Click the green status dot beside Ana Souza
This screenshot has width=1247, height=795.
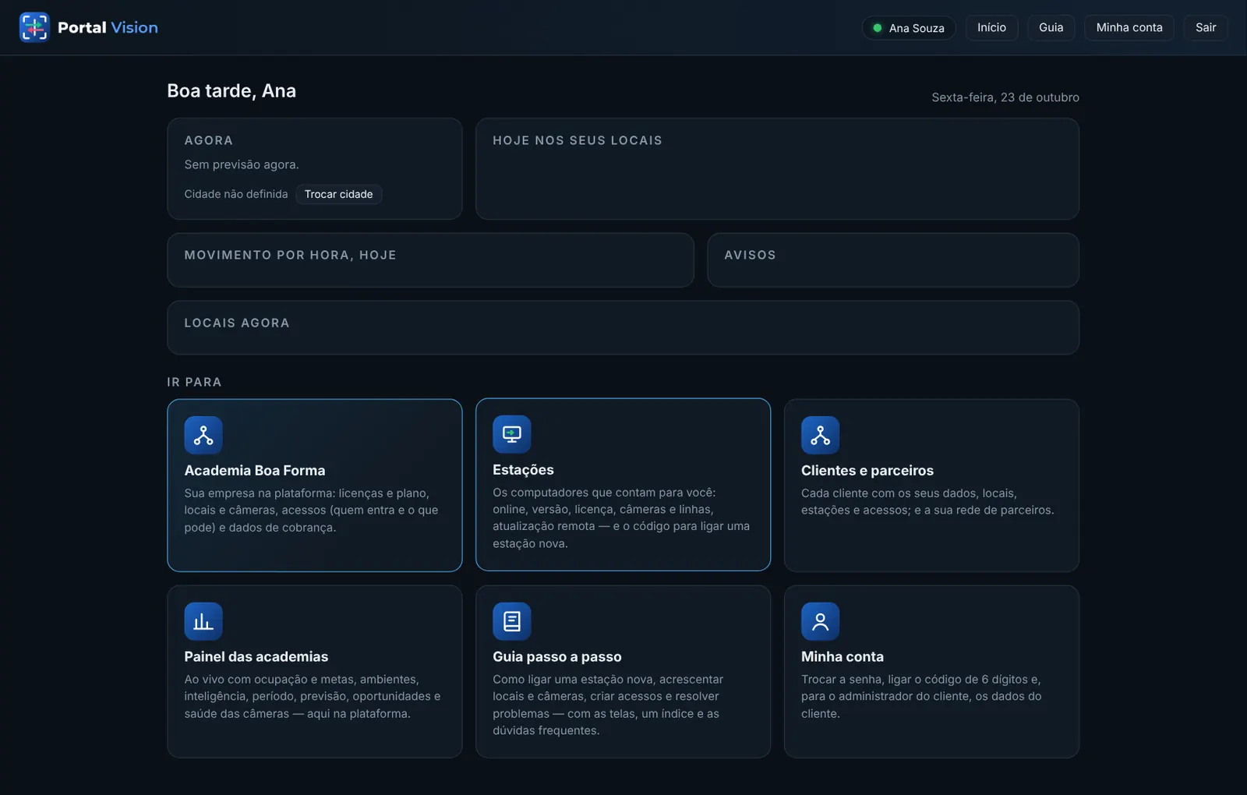[878, 28]
